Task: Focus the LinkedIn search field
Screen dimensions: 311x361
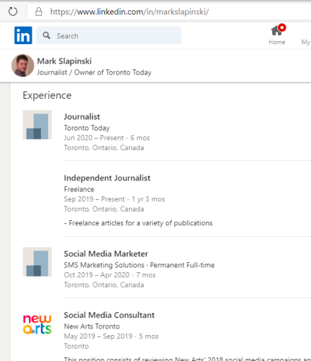Action: pyautogui.click(x=109, y=35)
